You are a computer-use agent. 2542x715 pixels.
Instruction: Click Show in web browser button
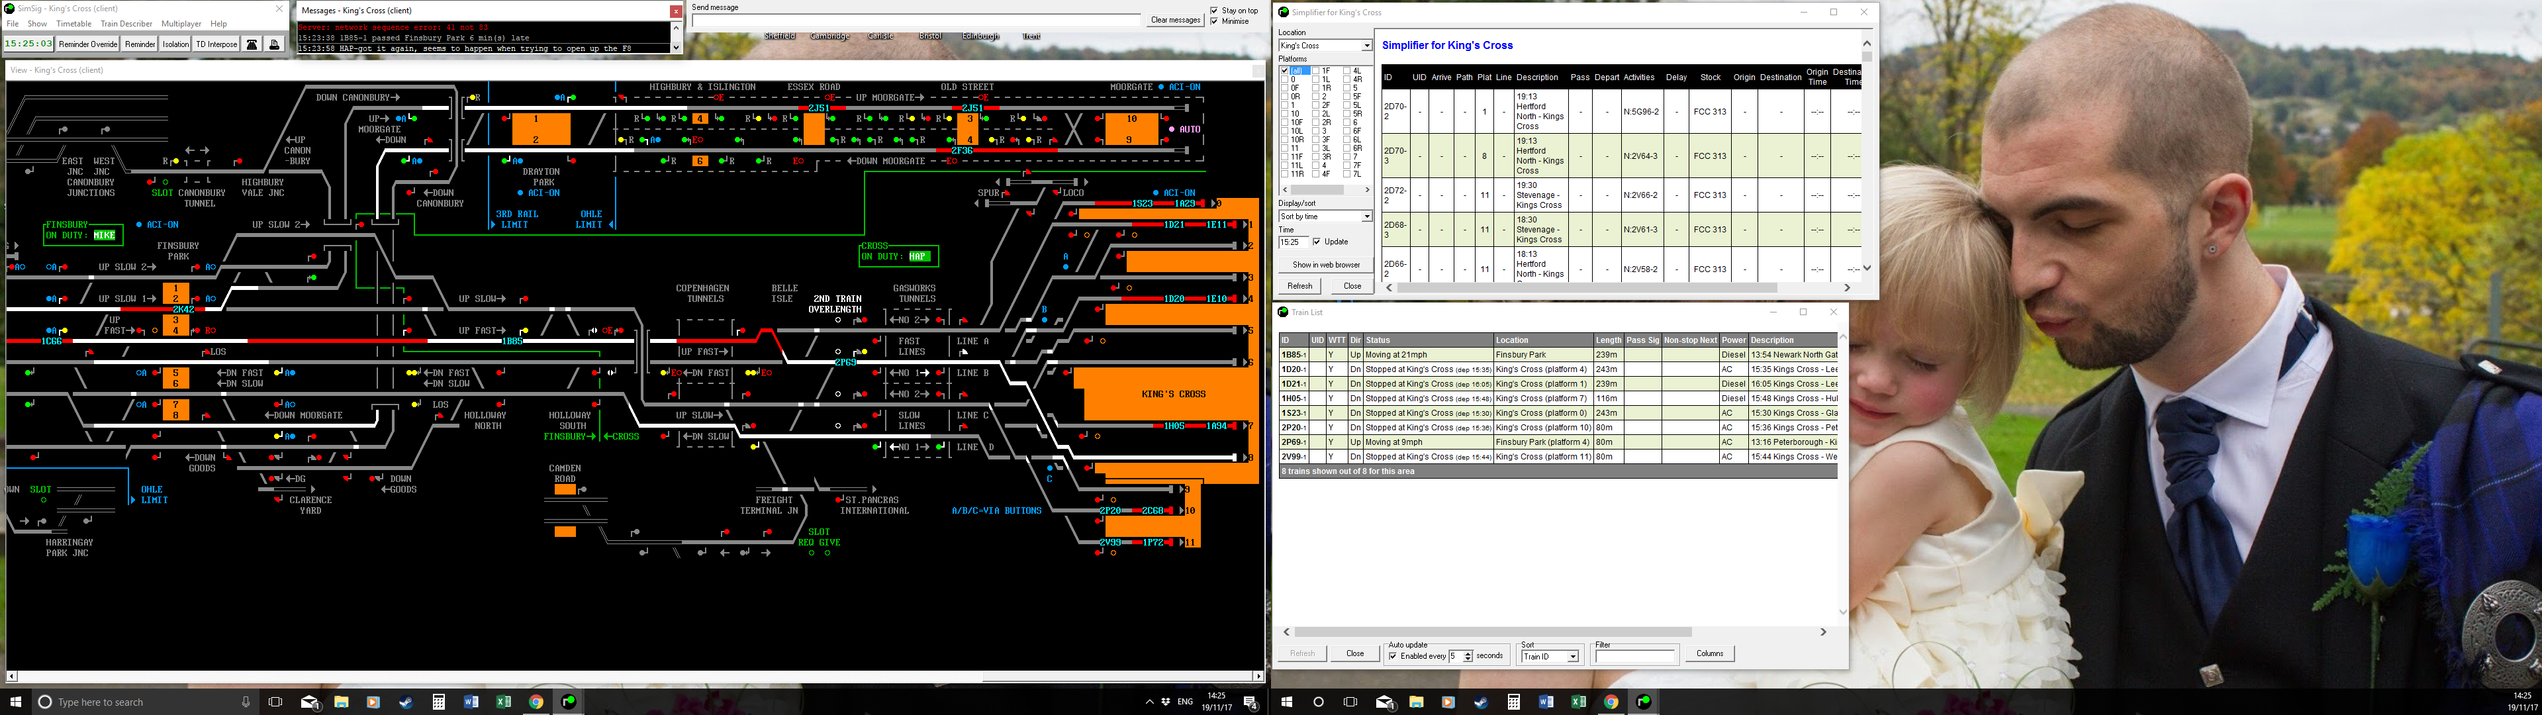coord(1326,265)
